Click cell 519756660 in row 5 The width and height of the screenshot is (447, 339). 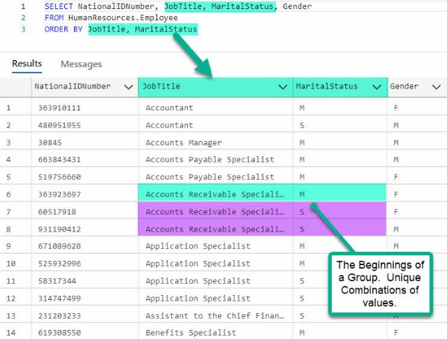coord(59,177)
